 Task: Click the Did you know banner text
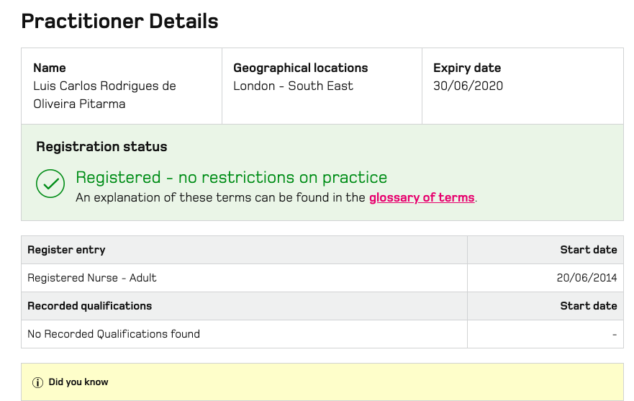pos(78,382)
